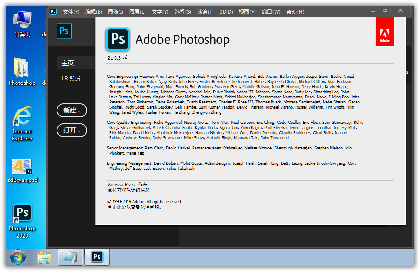Open the Photoshop folder on desktop

click(x=22, y=72)
